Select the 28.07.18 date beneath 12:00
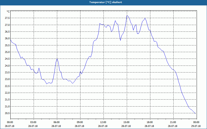Image resolution: width=207 pixels, height=129 pixels. click(103, 126)
